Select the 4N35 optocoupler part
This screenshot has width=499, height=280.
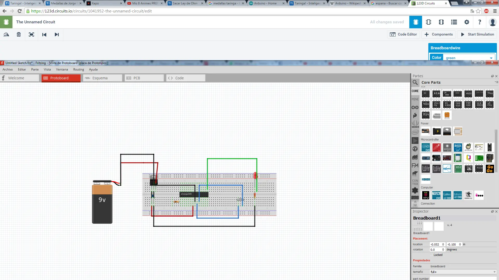pos(468,94)
